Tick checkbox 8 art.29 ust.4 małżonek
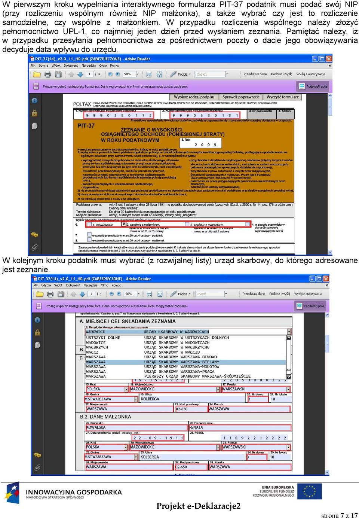The height and width of the screenshot is (518, 359). tap(89, 240)
